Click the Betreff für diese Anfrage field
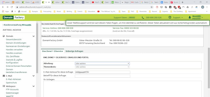 [x=102, y=76]
